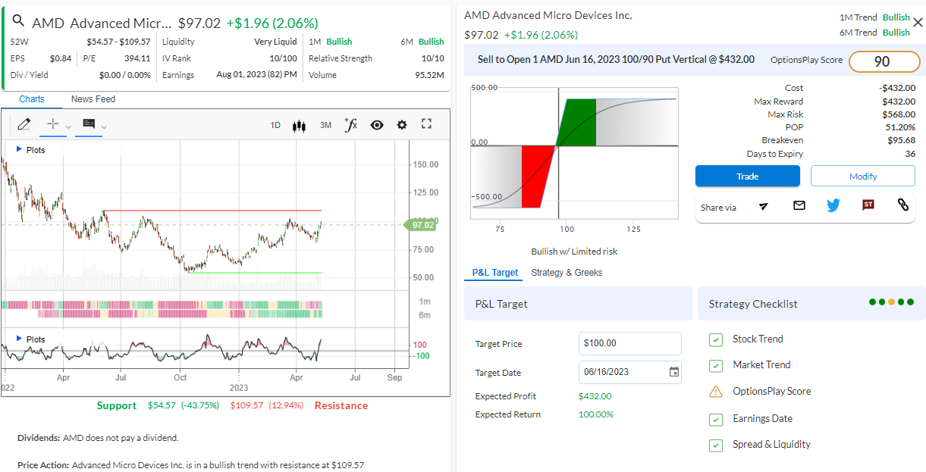Viewport: 926px width, 472px height.
Task: Open the Strategy & Greeks tab
Action: tap(567, 273)
